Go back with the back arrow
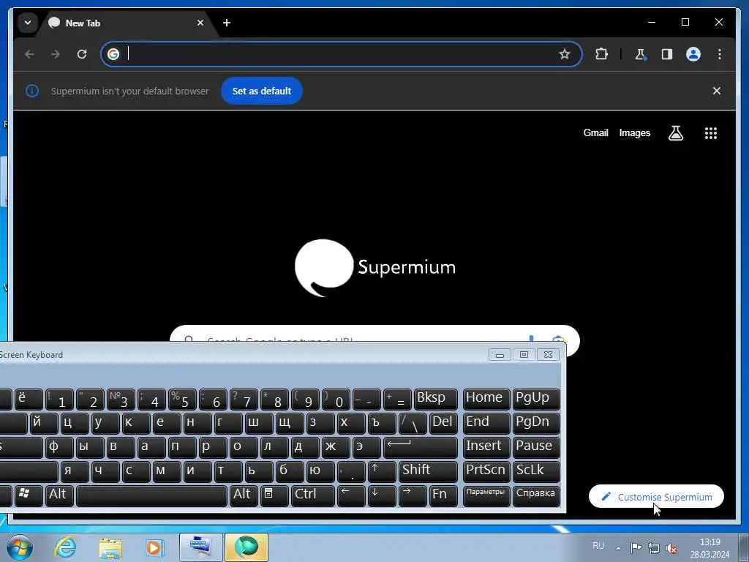The image size is (749, 562). (29, 54)
